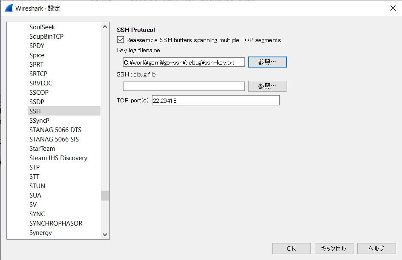Click the SSH Protocol heading text
The image size is (402, 260).
pyautogui.click(x=135, y=30)
